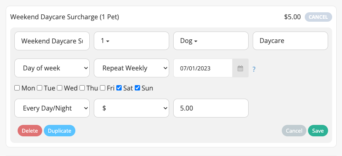Uncheck the Sat checkbox

pyautogui.click(x=119, y=88)
